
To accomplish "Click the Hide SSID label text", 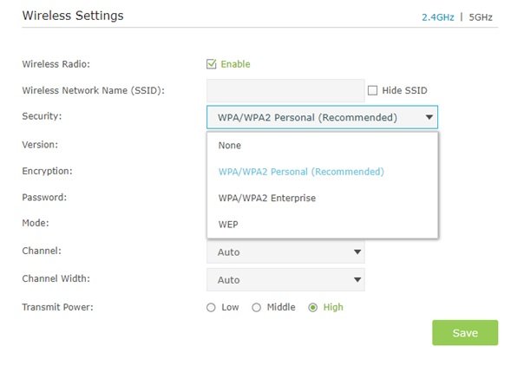I will (404, 90).
